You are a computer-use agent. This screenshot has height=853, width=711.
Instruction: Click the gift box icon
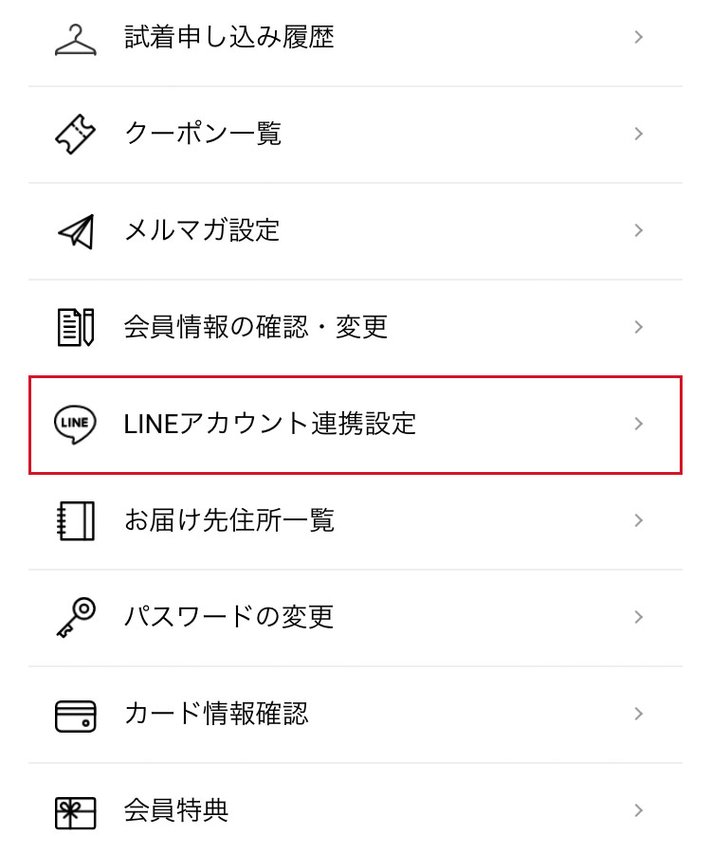pos(76,811)
